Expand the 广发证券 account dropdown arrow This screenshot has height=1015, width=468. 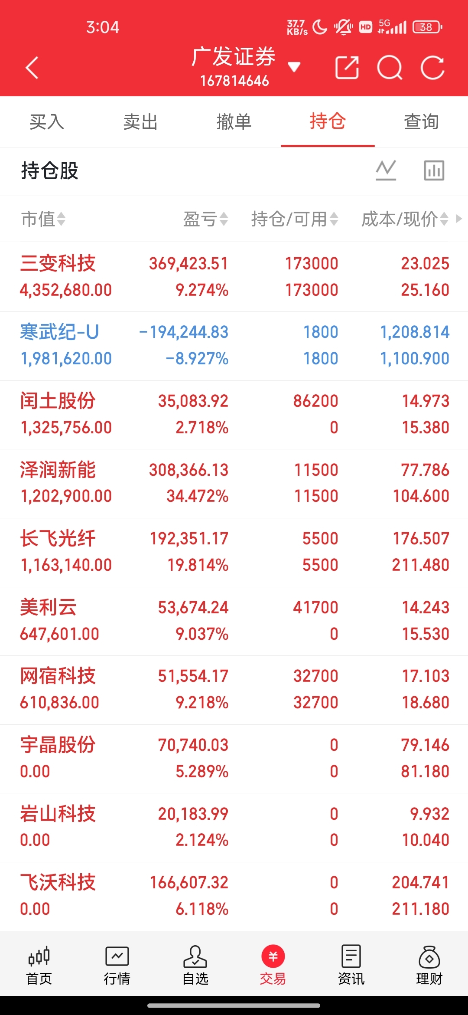(x=294, y=67)
